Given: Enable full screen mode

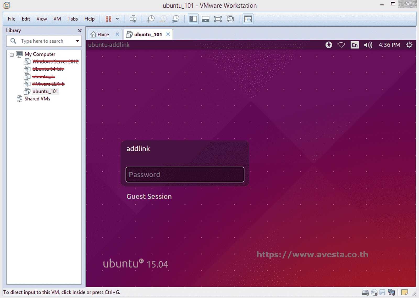Looking at the screenshot, I should coord(218,19).
